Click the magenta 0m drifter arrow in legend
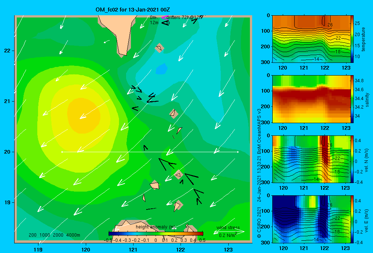Screen dimensions: 373x253 tap(164, 17)
